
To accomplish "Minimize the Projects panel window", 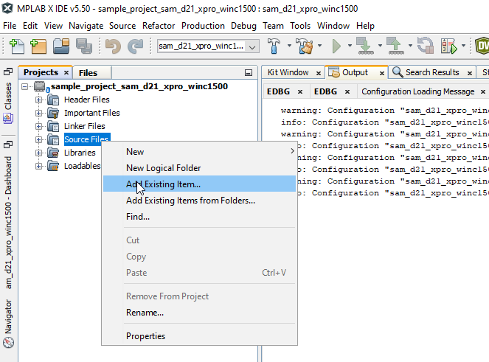I will coord(249,72).
